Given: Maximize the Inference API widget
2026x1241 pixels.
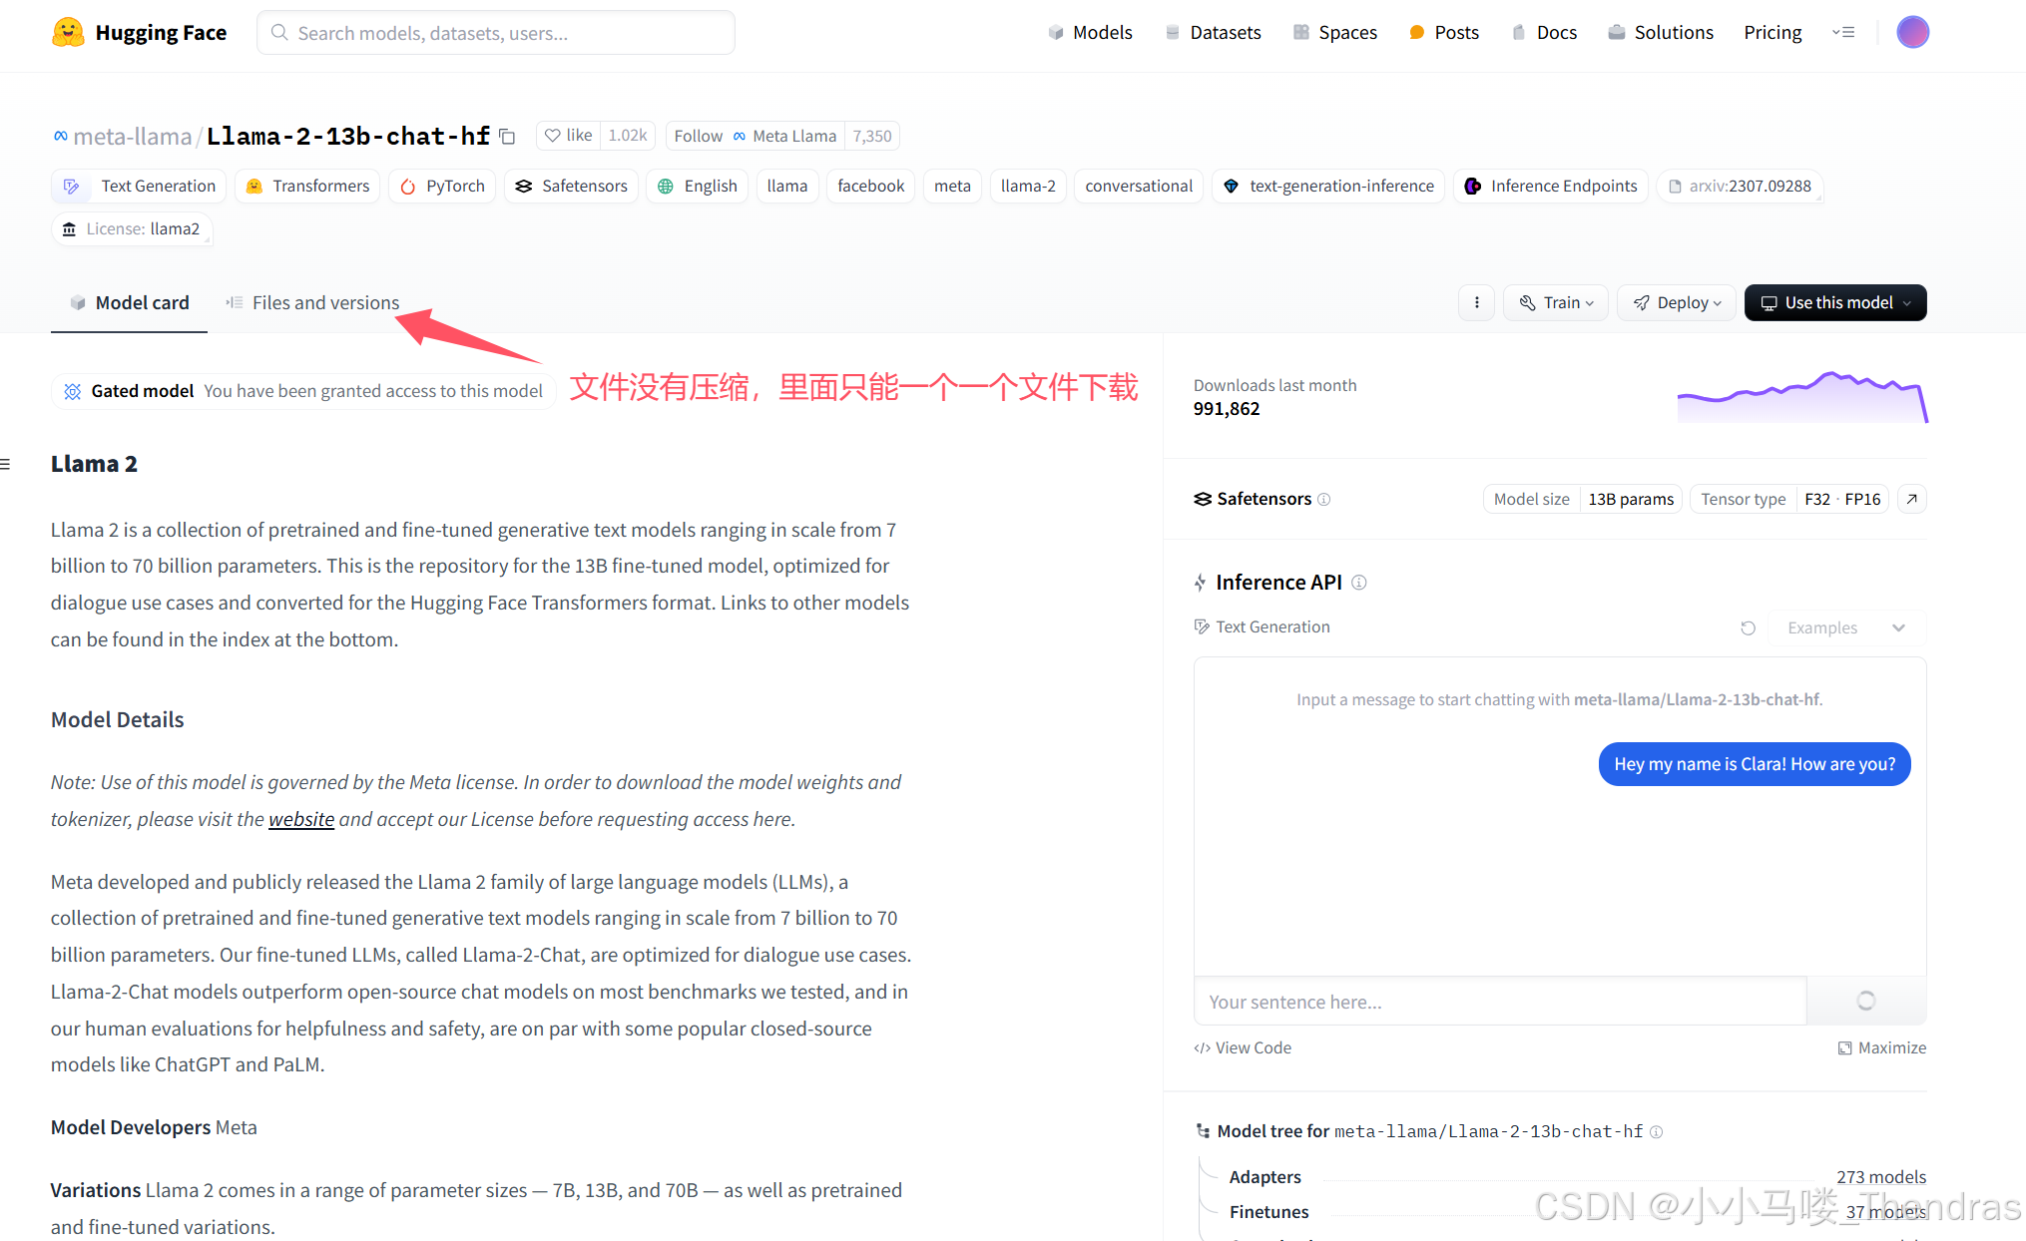Looking at the screenshot, I should coord(1882,1046).
